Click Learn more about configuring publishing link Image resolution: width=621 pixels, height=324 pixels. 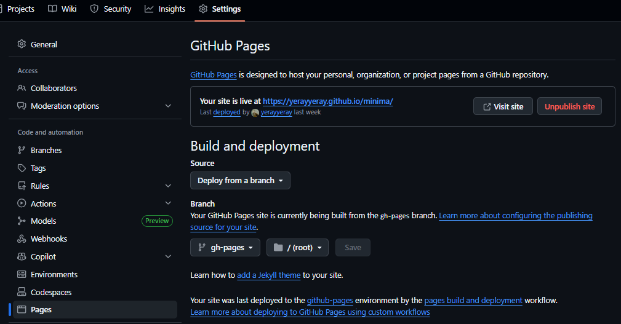[x=516, y=216]
